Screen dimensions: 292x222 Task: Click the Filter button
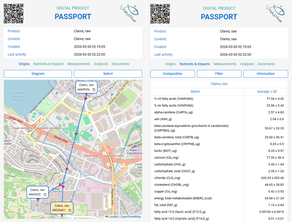pyautogui.click(x=219, y=74)
